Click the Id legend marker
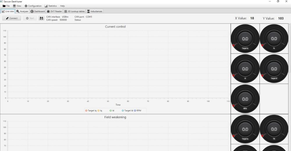The image size is (291, 151). pyautogui.click(x=110, y=110)
